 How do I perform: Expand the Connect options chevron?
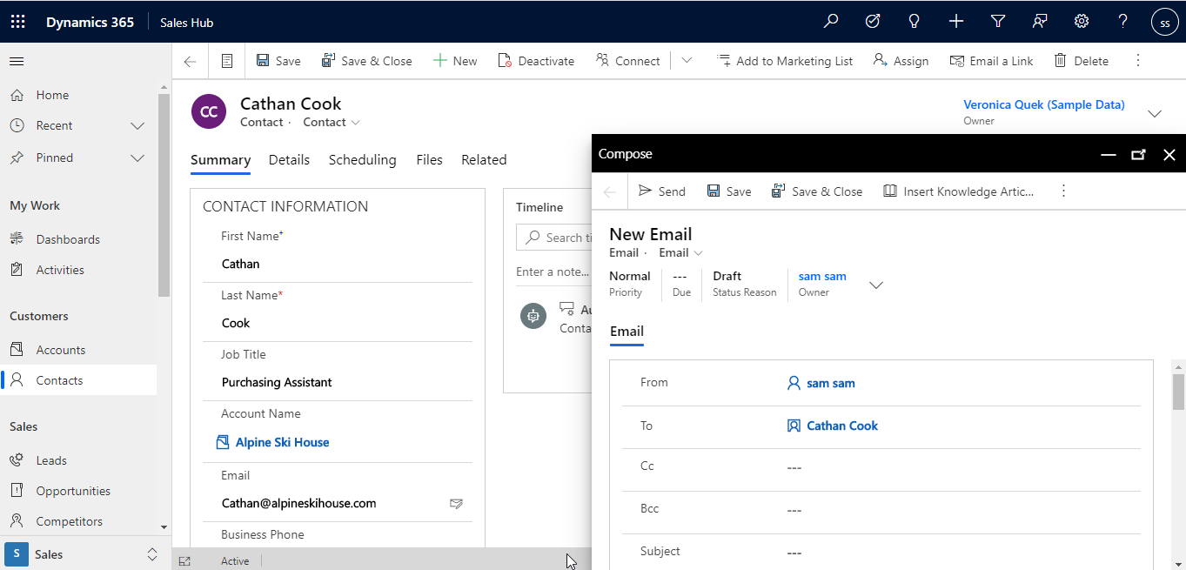point(687,61)
